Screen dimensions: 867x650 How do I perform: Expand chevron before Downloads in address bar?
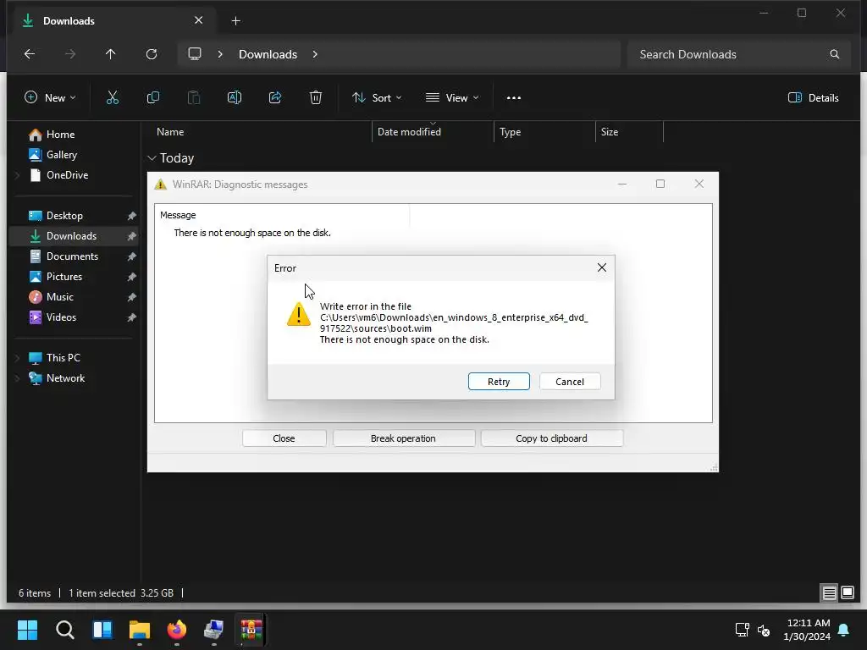tap(220, 54)
